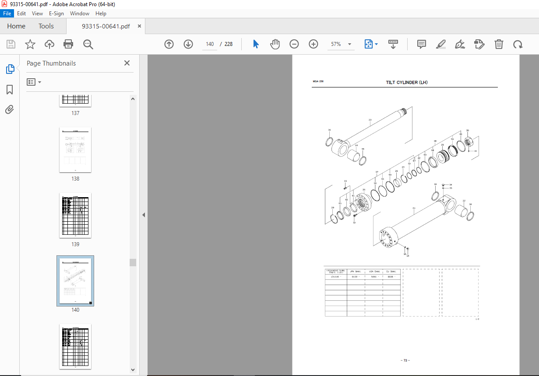Open the Fill & Sign pen tool
This screenshot has height=376, width=539.
point(460,44)
